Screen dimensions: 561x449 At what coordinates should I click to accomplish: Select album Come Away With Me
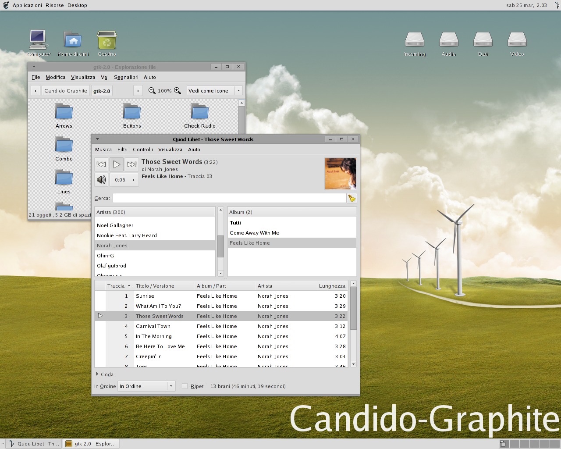tap(292, 233)
